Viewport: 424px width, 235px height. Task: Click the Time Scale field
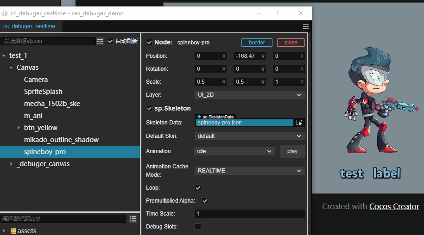tap(250, 214)
